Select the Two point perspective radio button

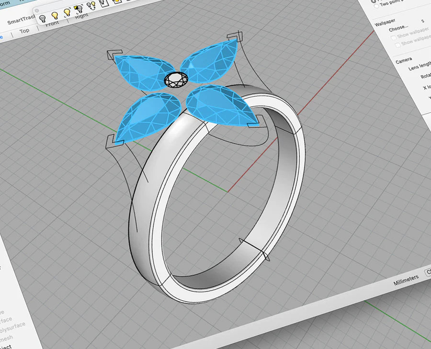pyautogui.click(x=376, y=5)
